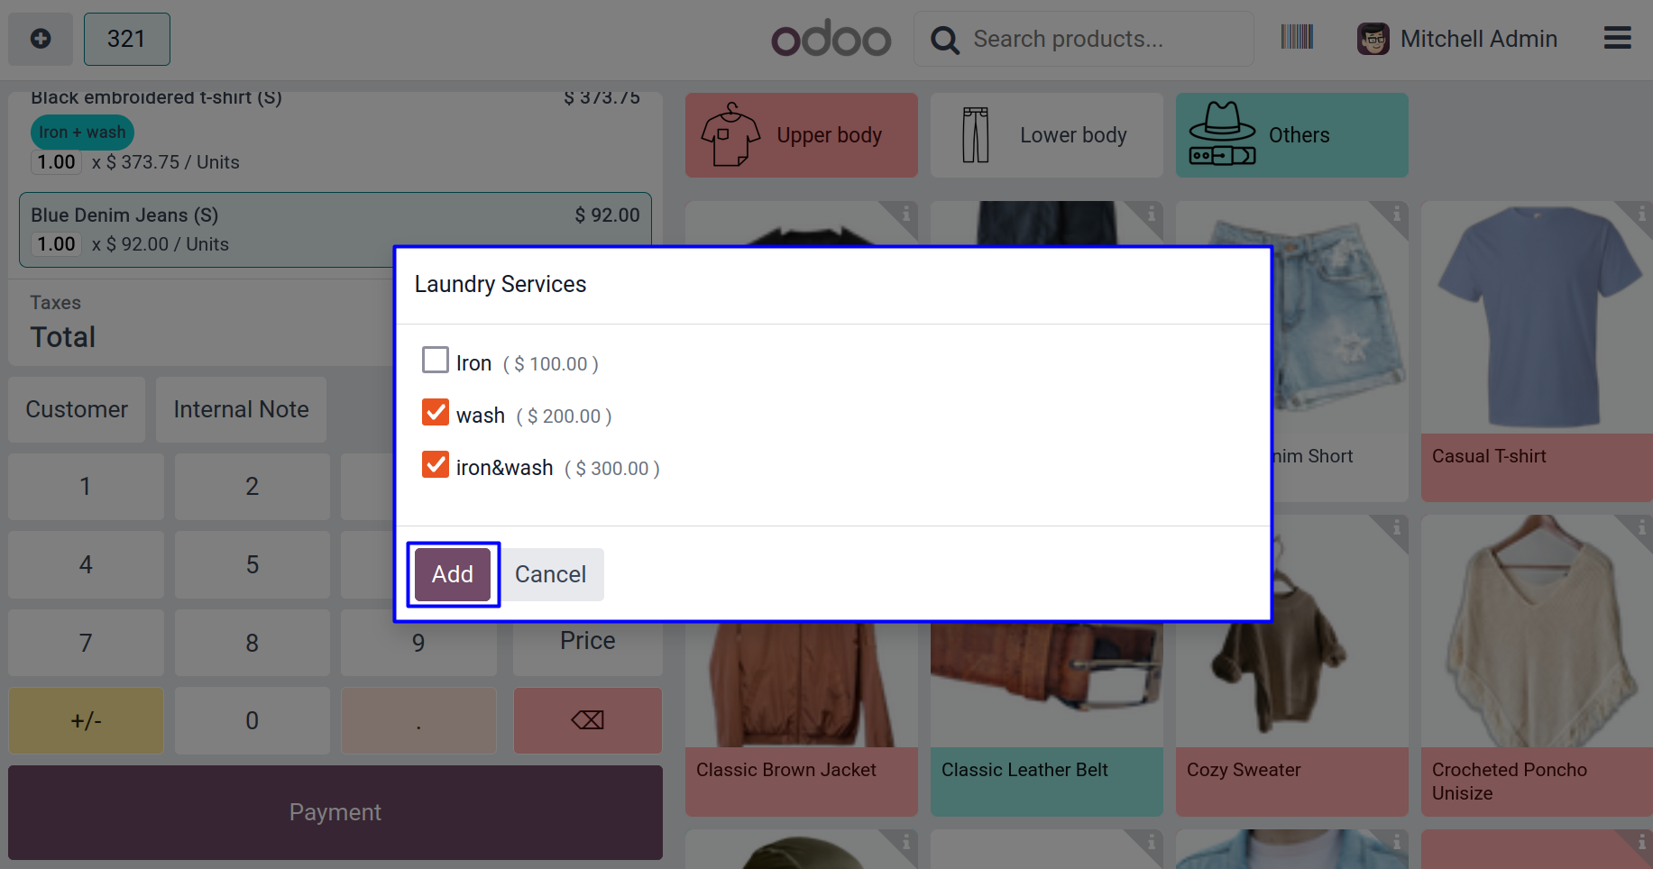Cancel the Laundry Services dialog
Image resolution: width=1653 pixels, height=869 pixels.
[550, 574]
